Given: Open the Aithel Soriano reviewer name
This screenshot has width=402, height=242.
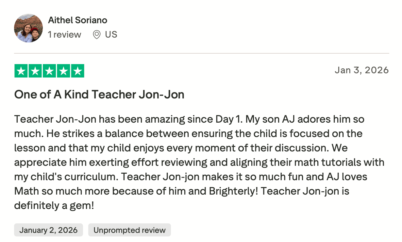Looking at the screenshot, I should click(77, 20).
